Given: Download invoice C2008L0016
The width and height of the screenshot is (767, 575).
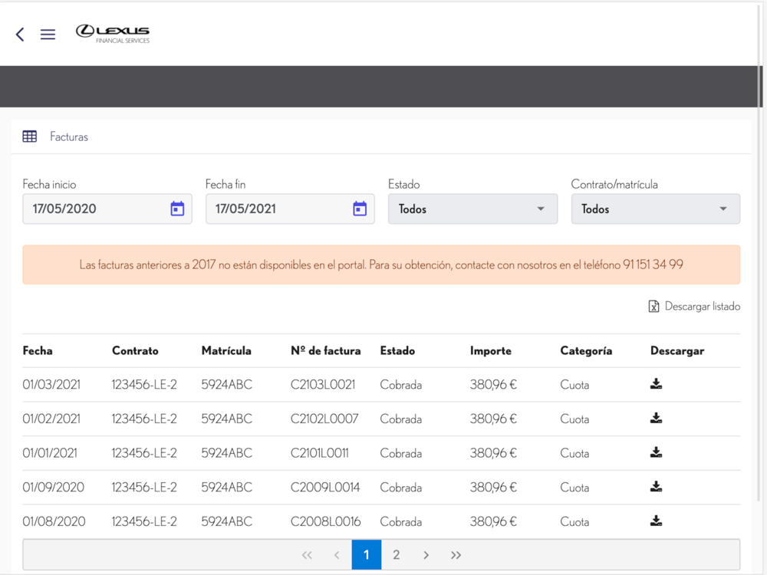Looking at the screenshot, I should click(x=656, y=521).
